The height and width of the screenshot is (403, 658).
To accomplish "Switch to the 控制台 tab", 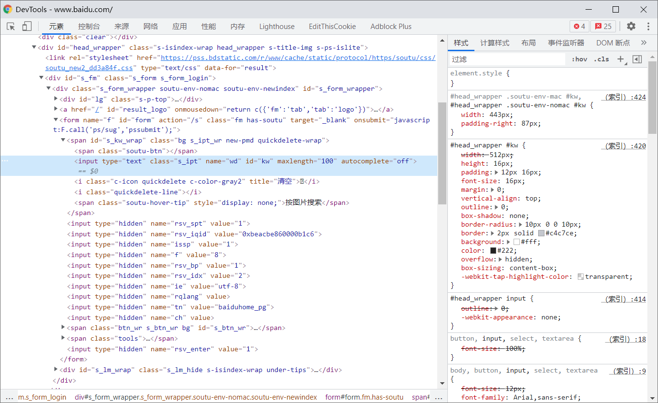I will (89, 27).
